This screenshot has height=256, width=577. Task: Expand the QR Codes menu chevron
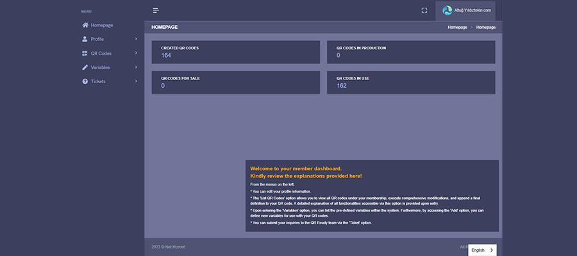click(136, 53)
